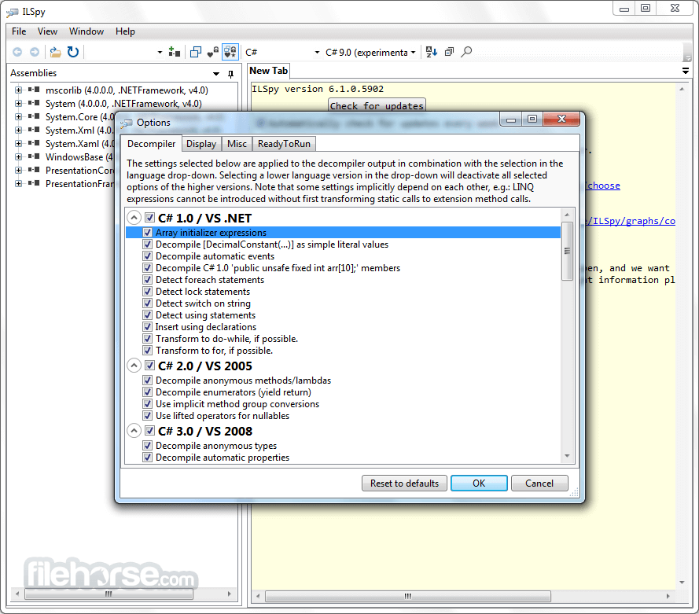Uncheck Decompile automatic properties
The width and height of the screenshot is (699, 614).
(x=148, y=458)
